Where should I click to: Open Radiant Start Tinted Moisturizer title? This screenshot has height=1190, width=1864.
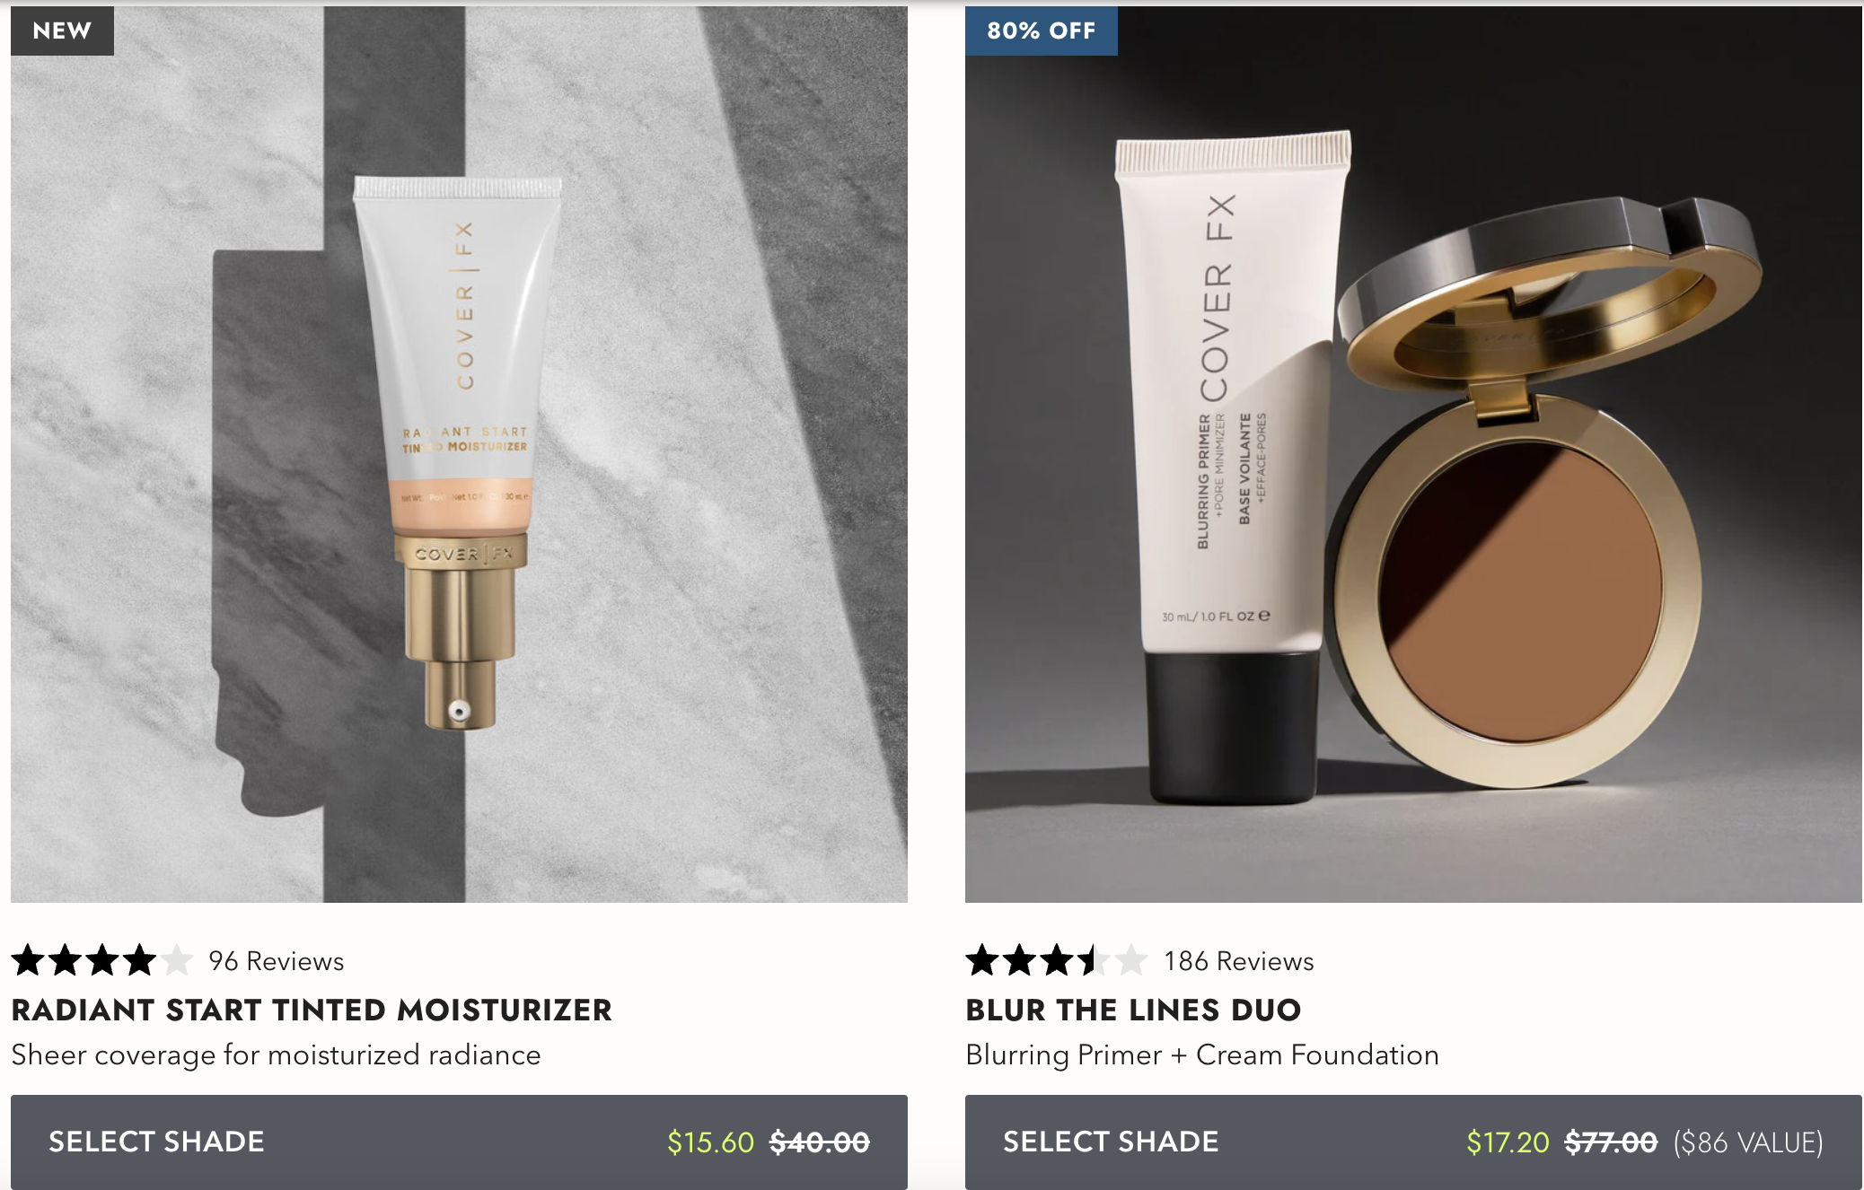312,1010
